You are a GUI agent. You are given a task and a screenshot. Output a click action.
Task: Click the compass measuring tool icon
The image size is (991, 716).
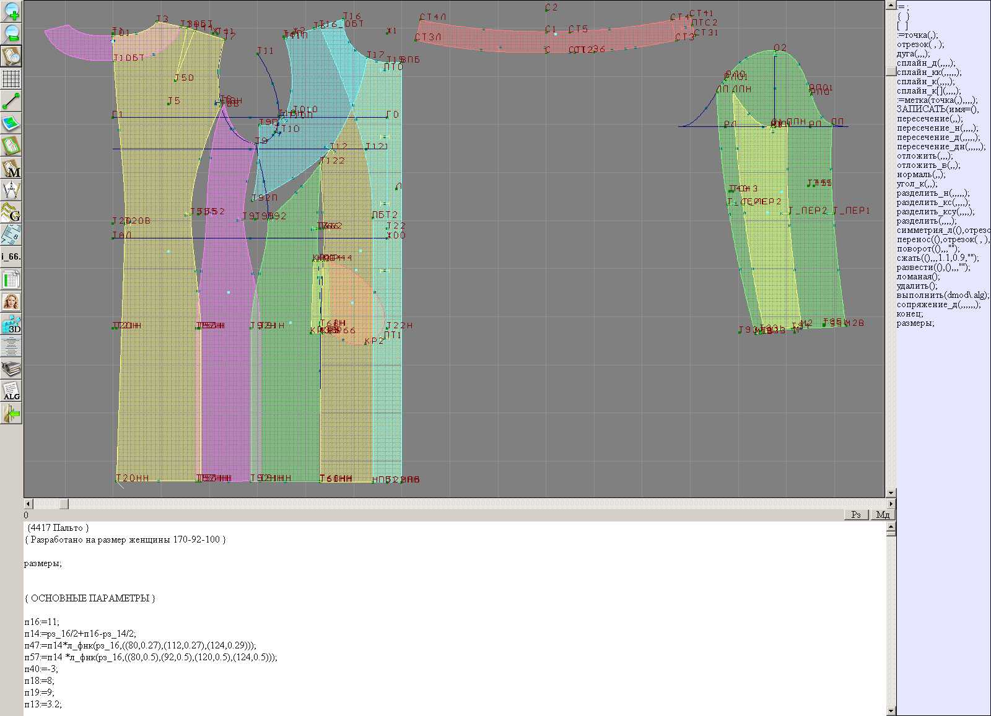11,190
